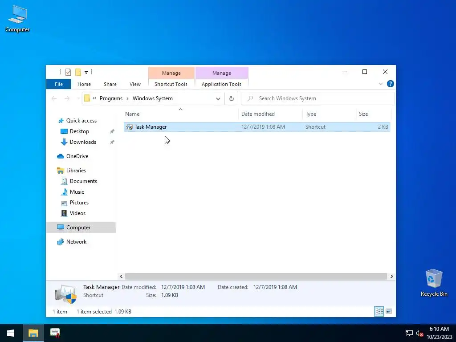This screenshot has width=456, height=342.
Task: Click the Forward navigation arrow
Action: click(67, 98)
